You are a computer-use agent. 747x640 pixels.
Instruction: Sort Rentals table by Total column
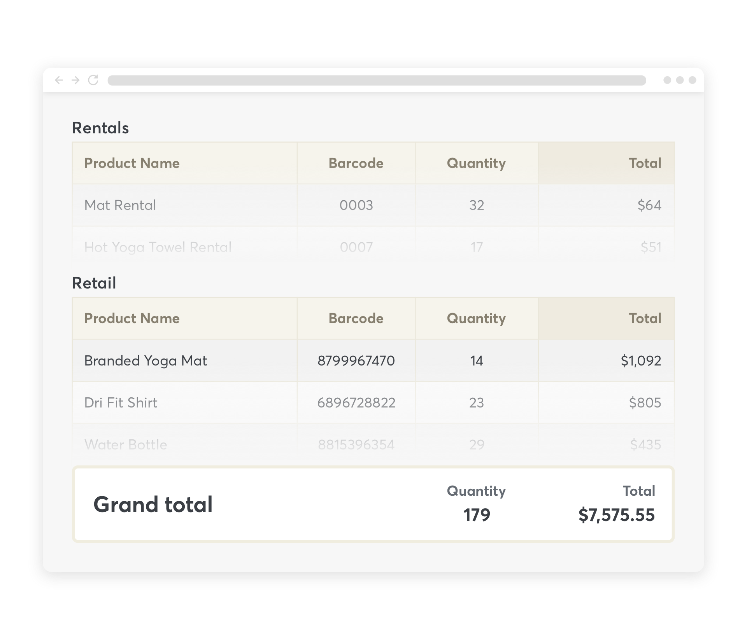(x=645, y=163)
